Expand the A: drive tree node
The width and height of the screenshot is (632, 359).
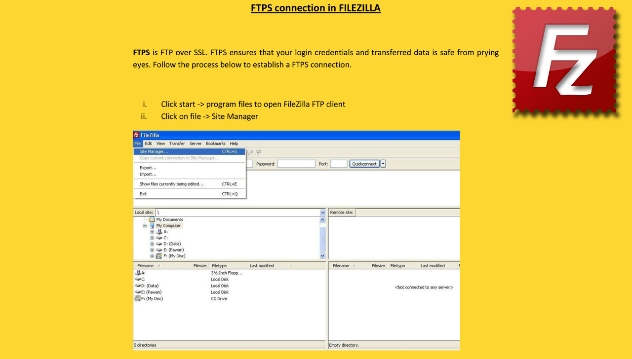pyautogui.click(x=152, y=232)
